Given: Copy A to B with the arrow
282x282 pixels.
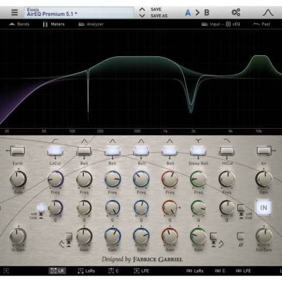Looking at the screenshot, I should pyautogui.click(x=197, y=12).
